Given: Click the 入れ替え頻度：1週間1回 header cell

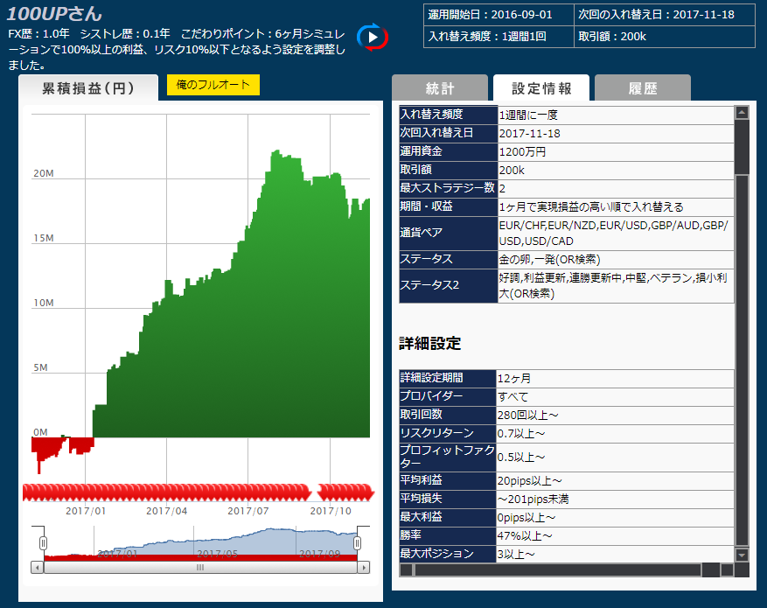Looking at the screenshot, I should click(x=499, y=37).
